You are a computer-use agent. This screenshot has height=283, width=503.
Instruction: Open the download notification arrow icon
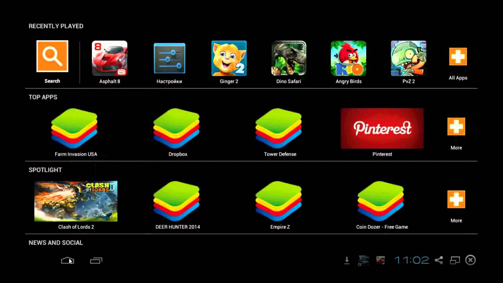(x=347, y=260)
